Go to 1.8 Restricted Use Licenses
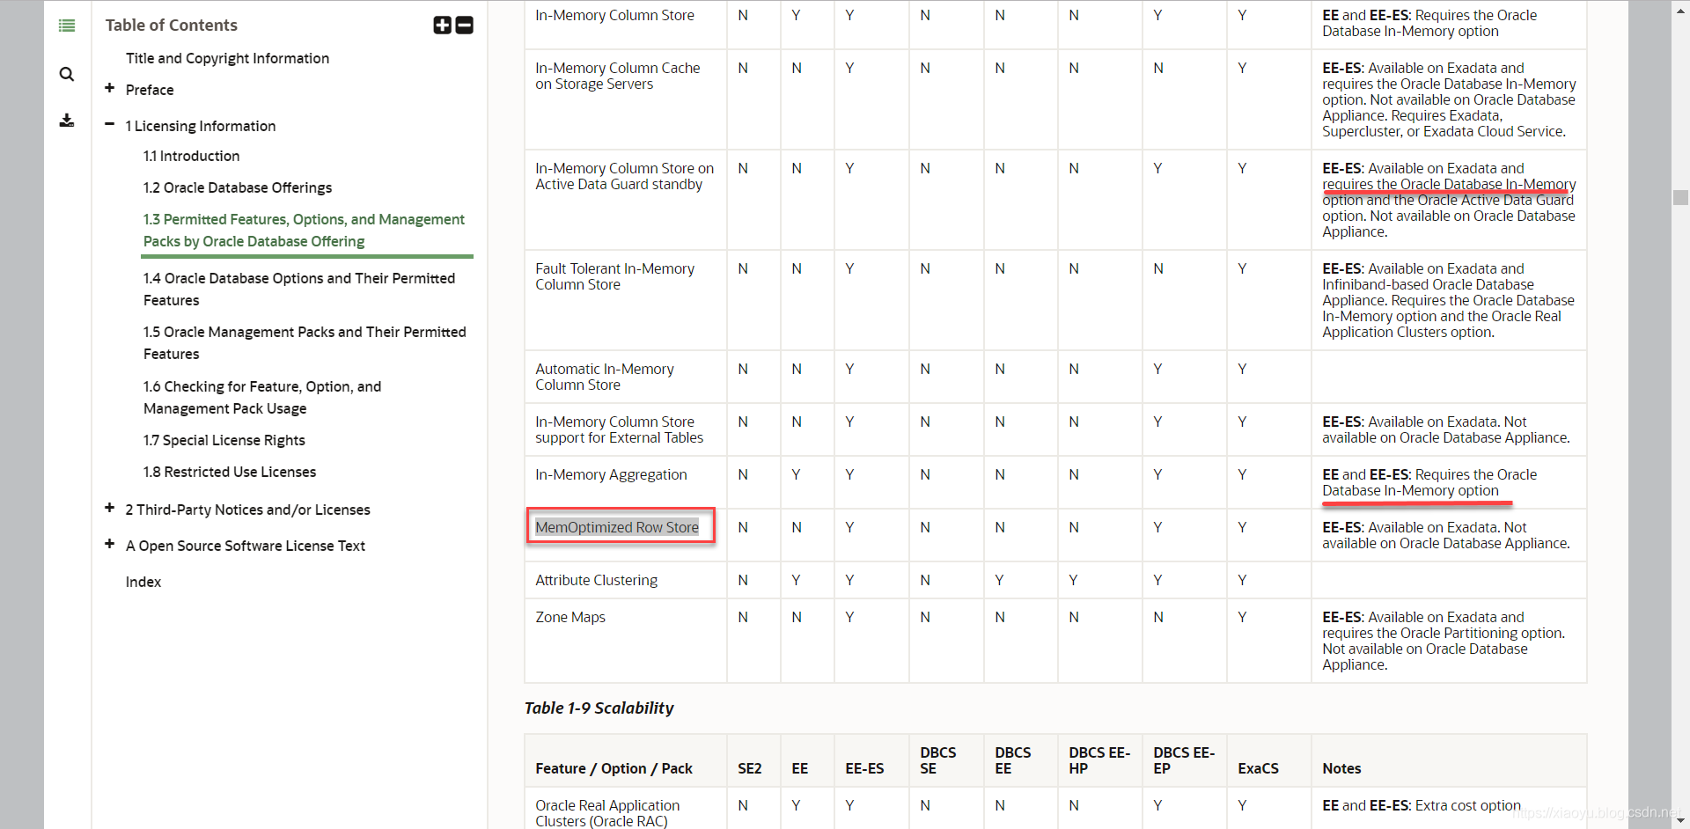1690x829 pixels. pos(230,472)
